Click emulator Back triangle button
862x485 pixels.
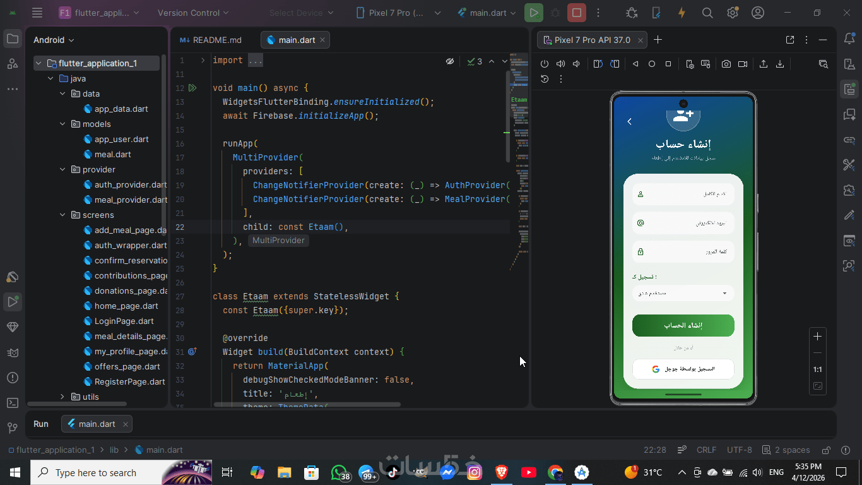(635, 64)
